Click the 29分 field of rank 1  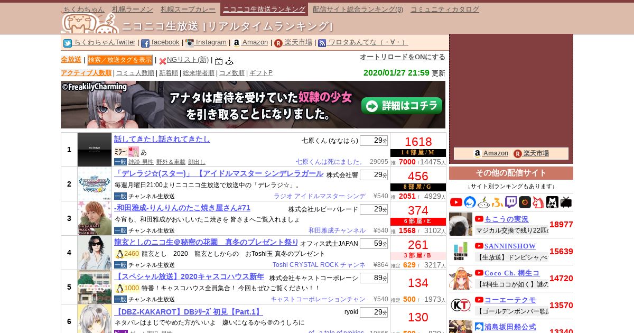(374, 141)
